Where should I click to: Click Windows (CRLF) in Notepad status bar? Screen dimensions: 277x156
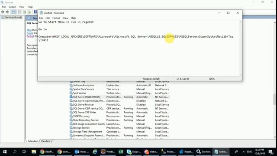151,79
